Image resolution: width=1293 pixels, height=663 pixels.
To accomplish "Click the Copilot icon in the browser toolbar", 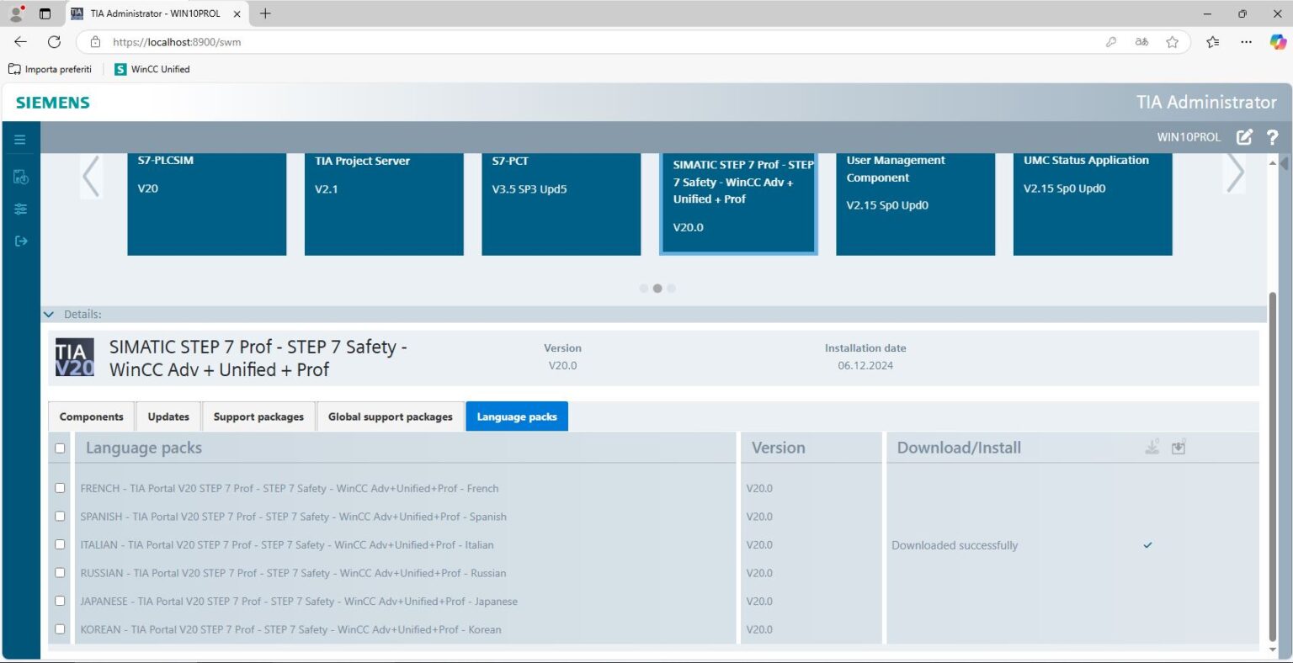I will click(1277, 41).
